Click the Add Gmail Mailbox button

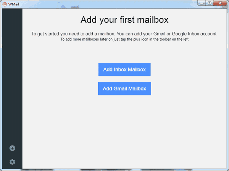pyautogui.click(x=124, y=89)
